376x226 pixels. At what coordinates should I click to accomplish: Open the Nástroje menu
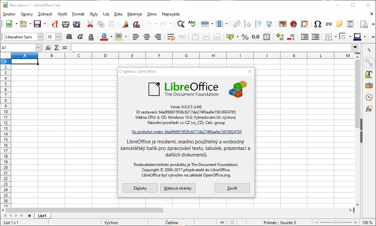[135, 14]
